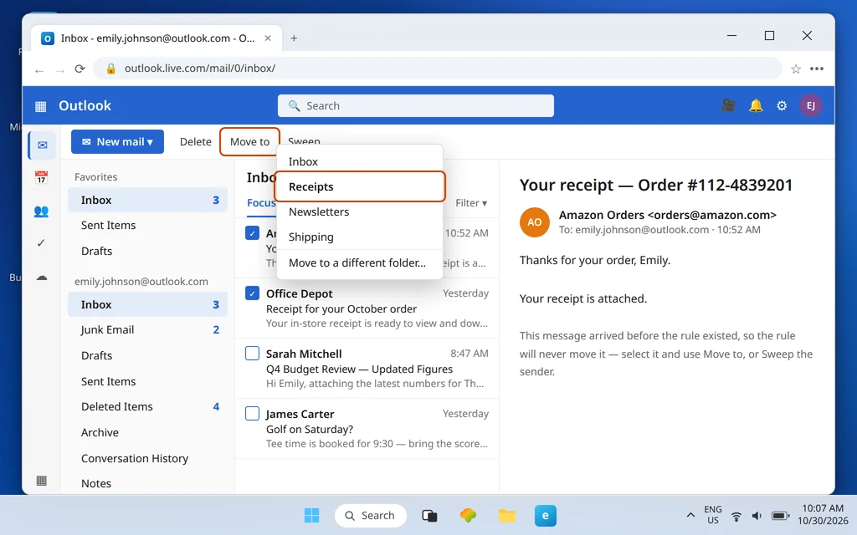Click the AO sender avatar
The width and height of the screenshot is (857, 535).
pos(534,222)
